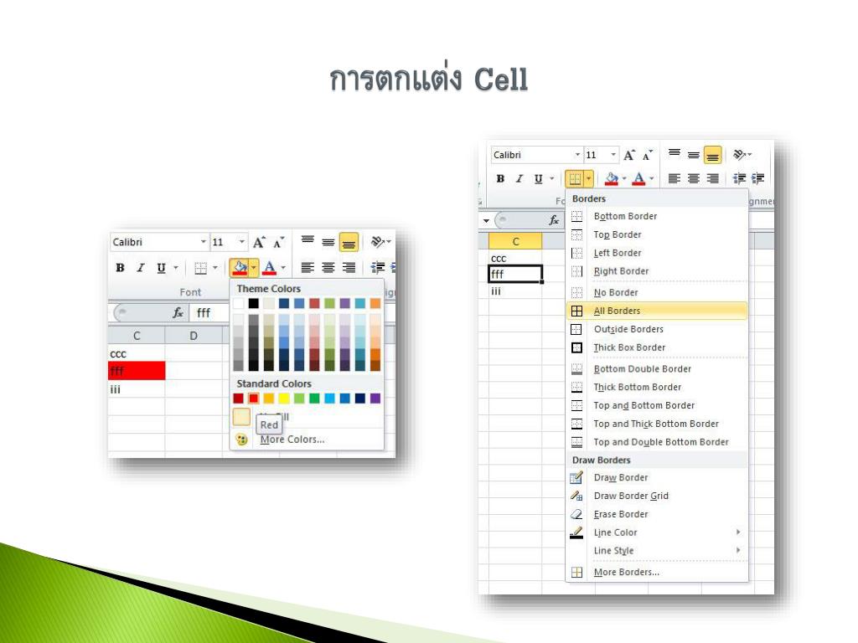Toggle Underline in the right Excel screenshot
Viewport: 858px width, 643px height.
[539, 178]
